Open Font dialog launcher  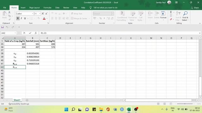[x=48, y=23]
